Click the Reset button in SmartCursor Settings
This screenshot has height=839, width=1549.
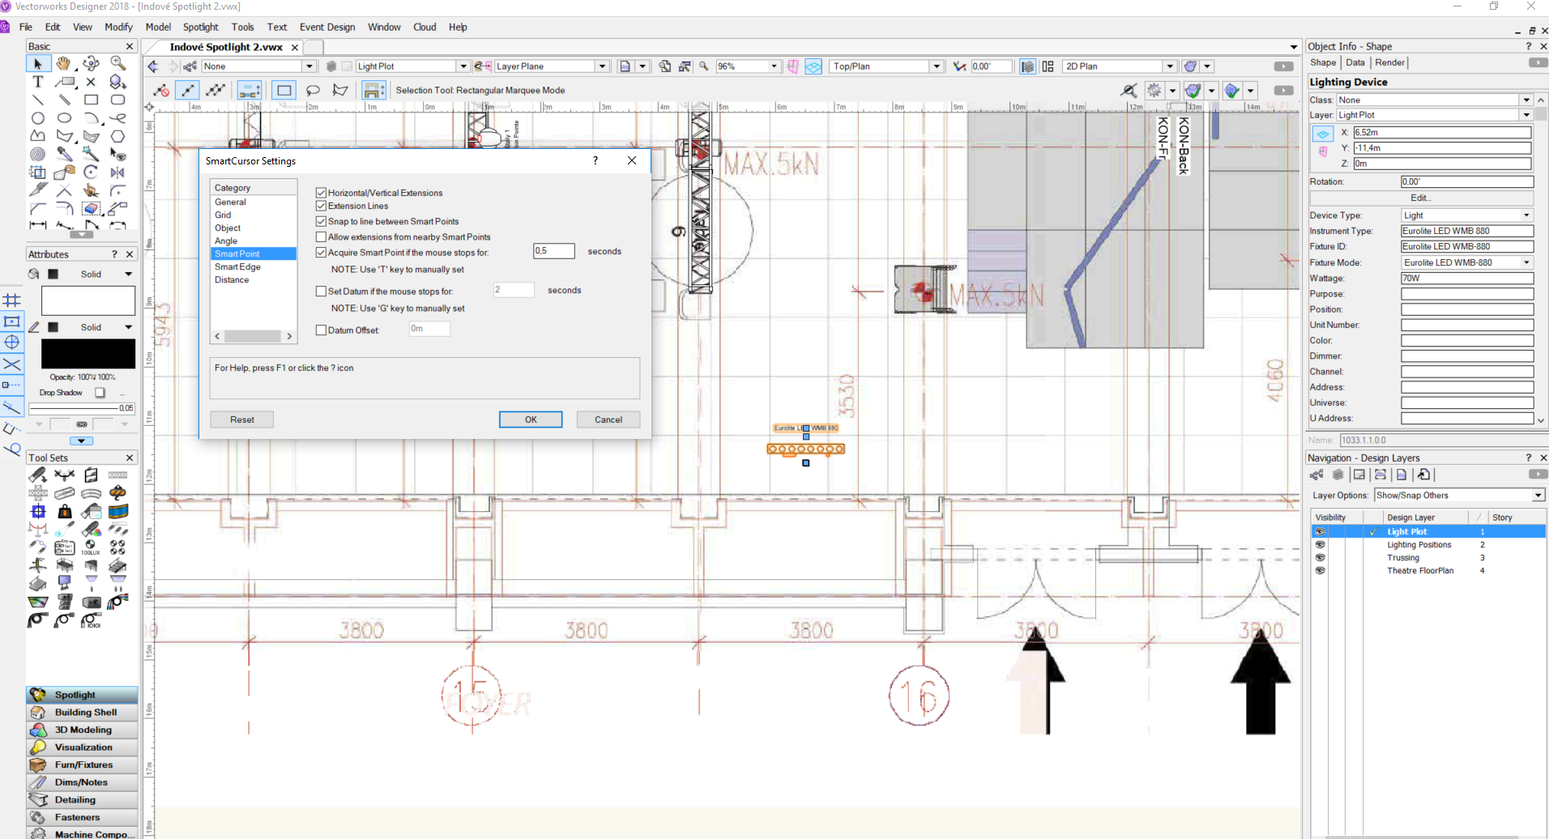point(241,419)
